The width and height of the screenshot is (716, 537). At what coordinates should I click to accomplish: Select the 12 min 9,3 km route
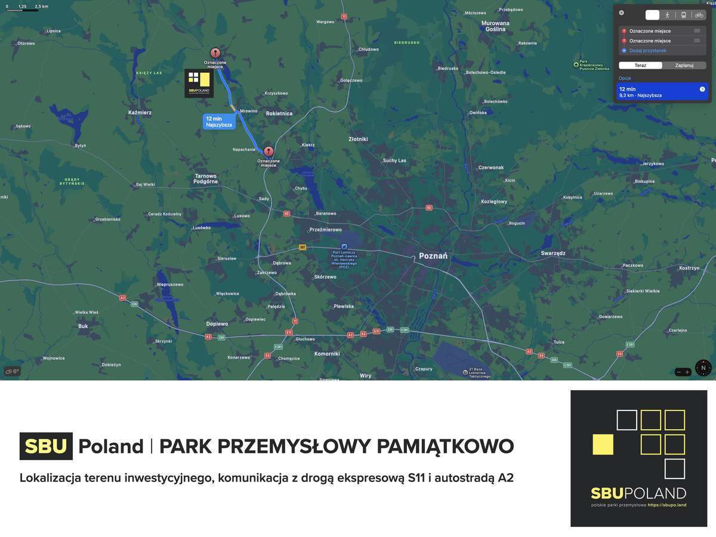(x=662, y=92)
